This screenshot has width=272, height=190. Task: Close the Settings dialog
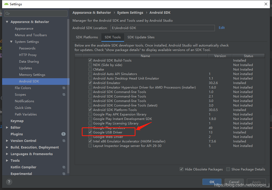click(x=266, y=4)
